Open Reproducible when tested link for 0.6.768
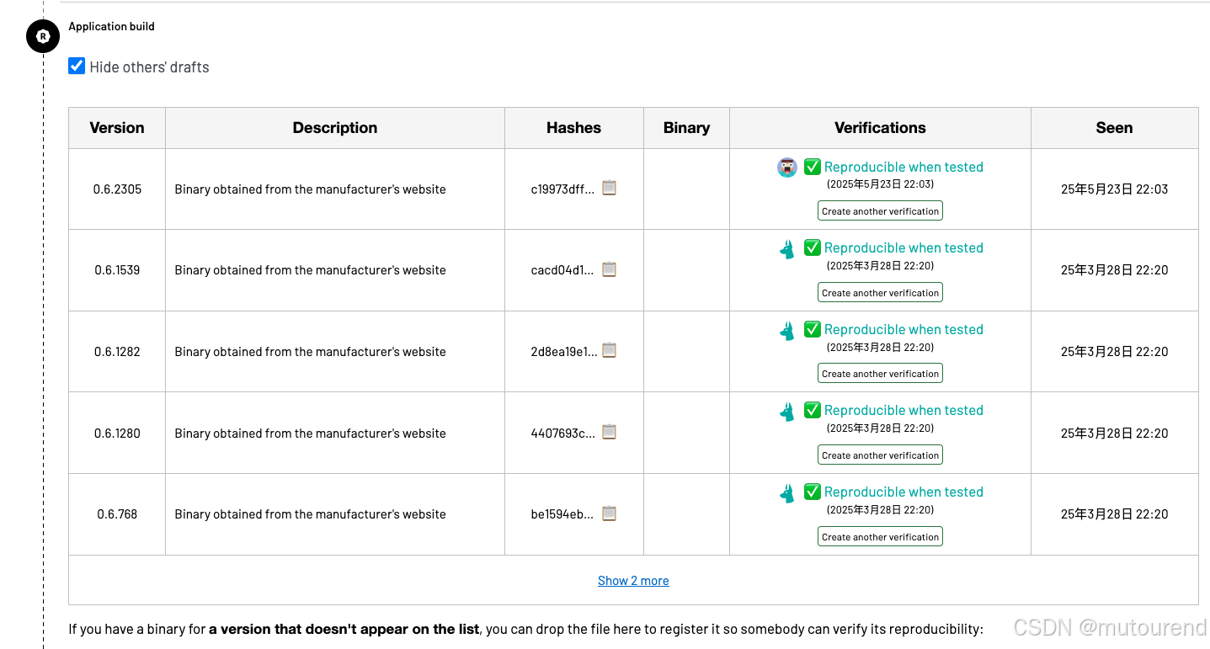The width and height of the screenshot is (1210, 649). (904, 492)
